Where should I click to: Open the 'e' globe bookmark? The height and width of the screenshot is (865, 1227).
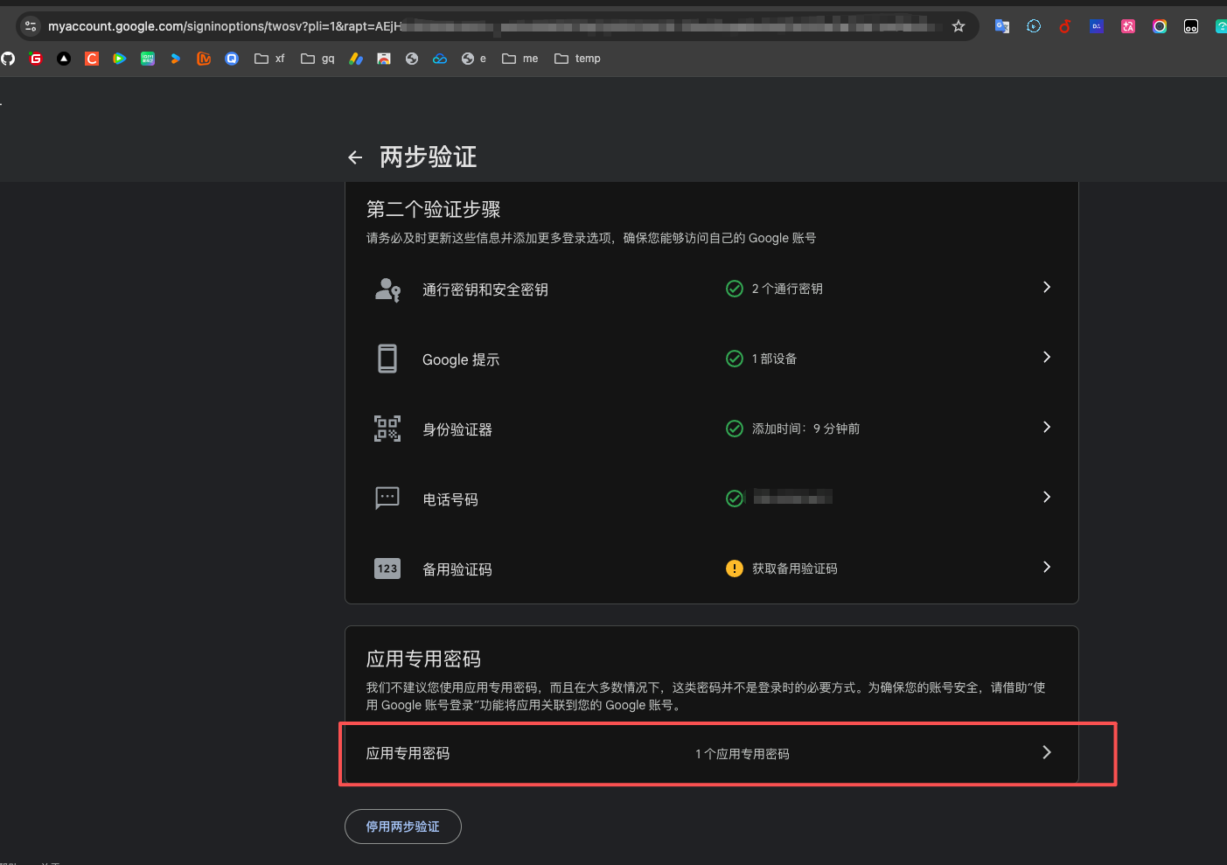click(x=474, y=59)
